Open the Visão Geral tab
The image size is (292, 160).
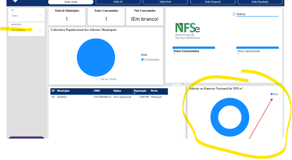point(70,2)
